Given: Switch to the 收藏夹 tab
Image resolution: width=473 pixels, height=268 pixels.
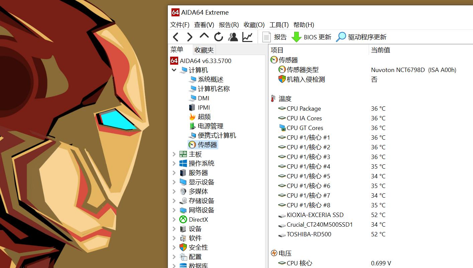Looking at the screenshot, I should pyautogui.click(x=204, y=50).
